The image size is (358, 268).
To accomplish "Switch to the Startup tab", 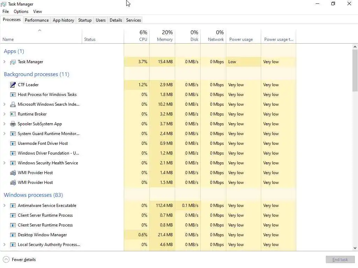I will tap(85, 20).
